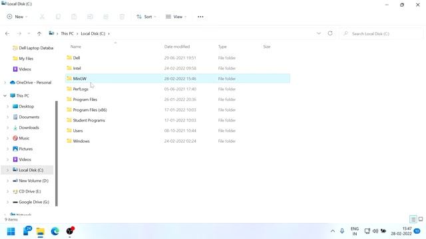426x239 pixels.
Task: Select the Student Programs folder
Action: [178, 120]
